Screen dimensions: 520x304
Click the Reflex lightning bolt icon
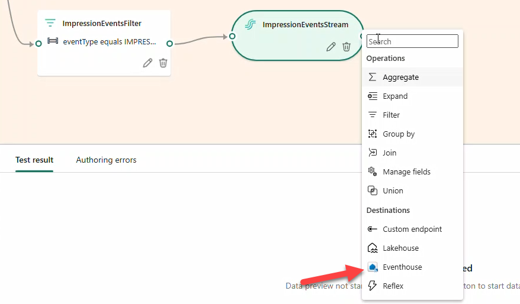tap(373, 286)
